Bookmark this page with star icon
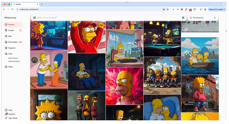Viewport: 229px width, 124px height. coord(168,9)
